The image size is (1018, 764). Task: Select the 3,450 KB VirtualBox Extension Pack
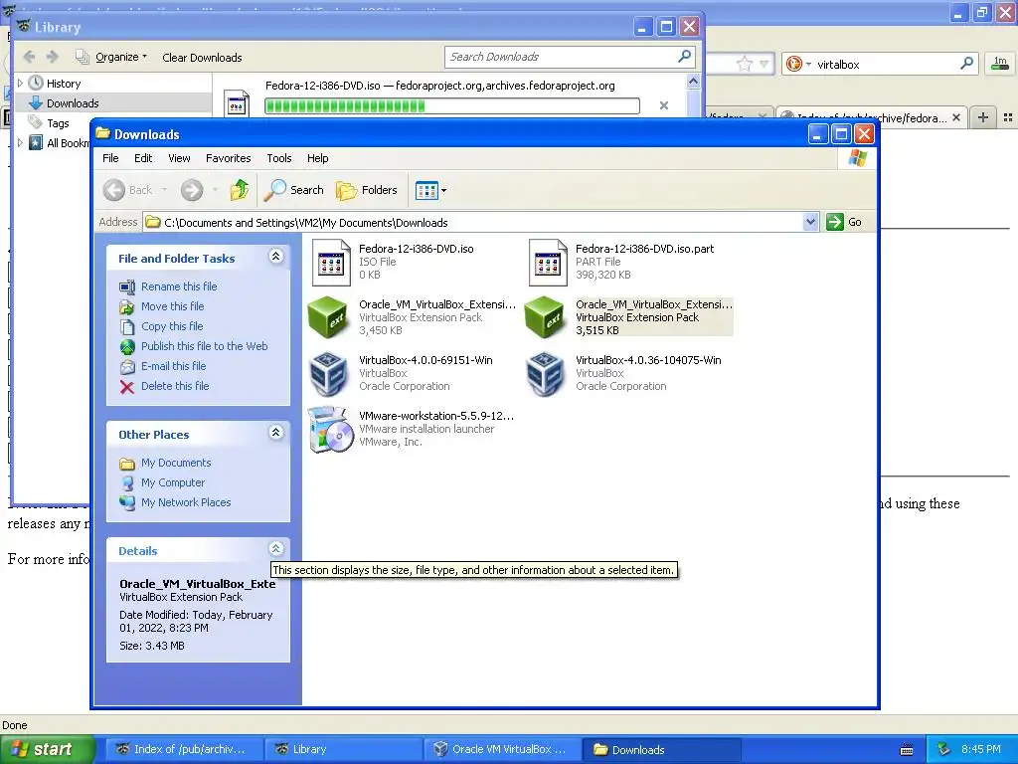click(328, 317)
